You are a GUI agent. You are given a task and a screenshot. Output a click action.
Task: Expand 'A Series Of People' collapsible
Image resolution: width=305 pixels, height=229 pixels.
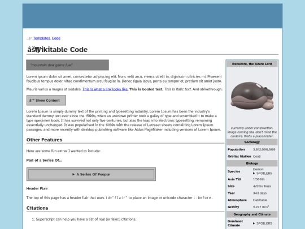click(x=91, y=174)
